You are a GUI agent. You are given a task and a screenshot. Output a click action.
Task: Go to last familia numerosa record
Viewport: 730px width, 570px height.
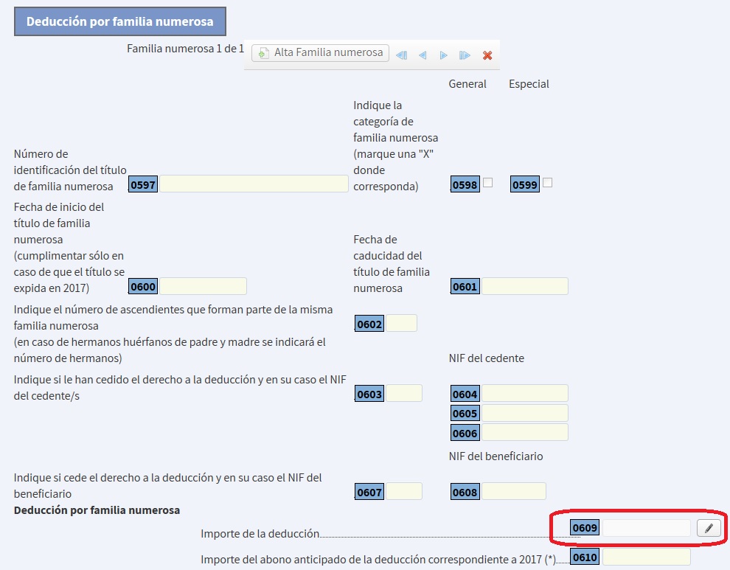(465, 55)
